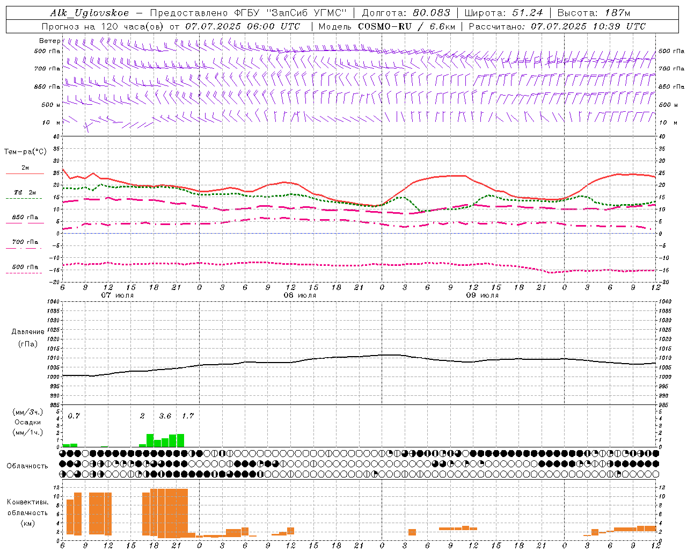The width and height of the screenshot is (687, 550).
Task: Click the 07 июля date label
Action: [118, 295]
